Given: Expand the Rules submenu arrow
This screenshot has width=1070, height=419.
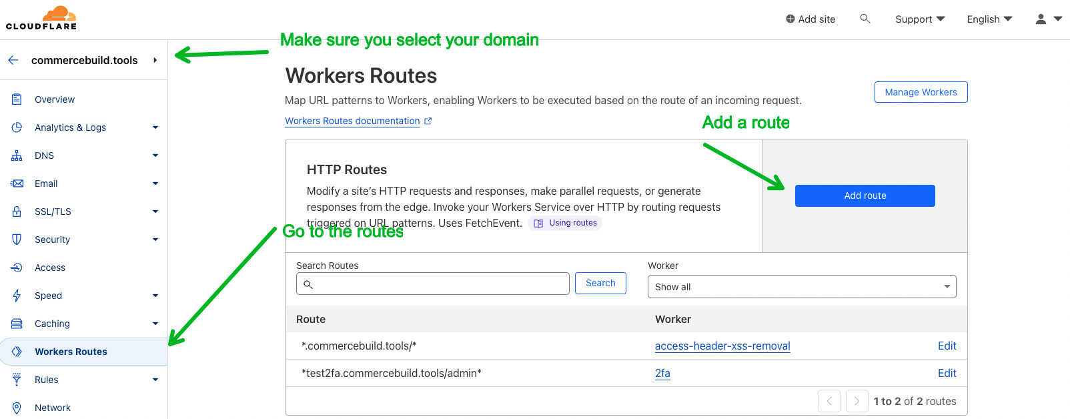Looking at the screenshot, I should click(155, 380).
